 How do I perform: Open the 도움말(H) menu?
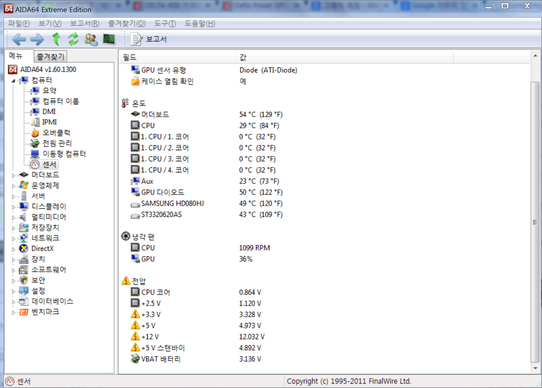(x=200, y=23)
